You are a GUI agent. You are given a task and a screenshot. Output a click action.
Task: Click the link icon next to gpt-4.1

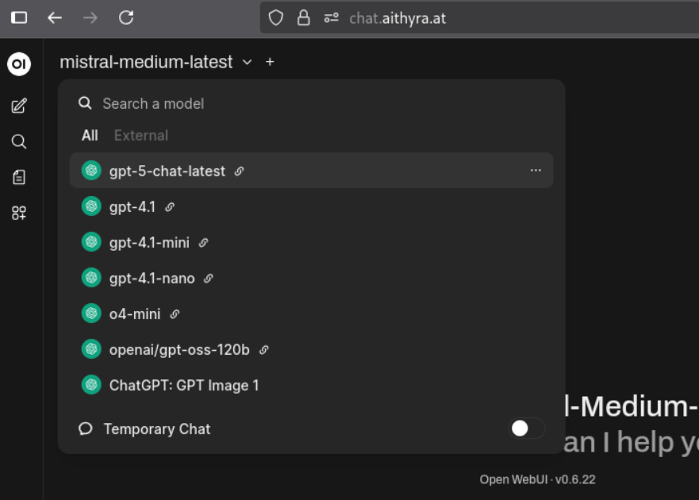pyautogui.click(x=170, y=207)
